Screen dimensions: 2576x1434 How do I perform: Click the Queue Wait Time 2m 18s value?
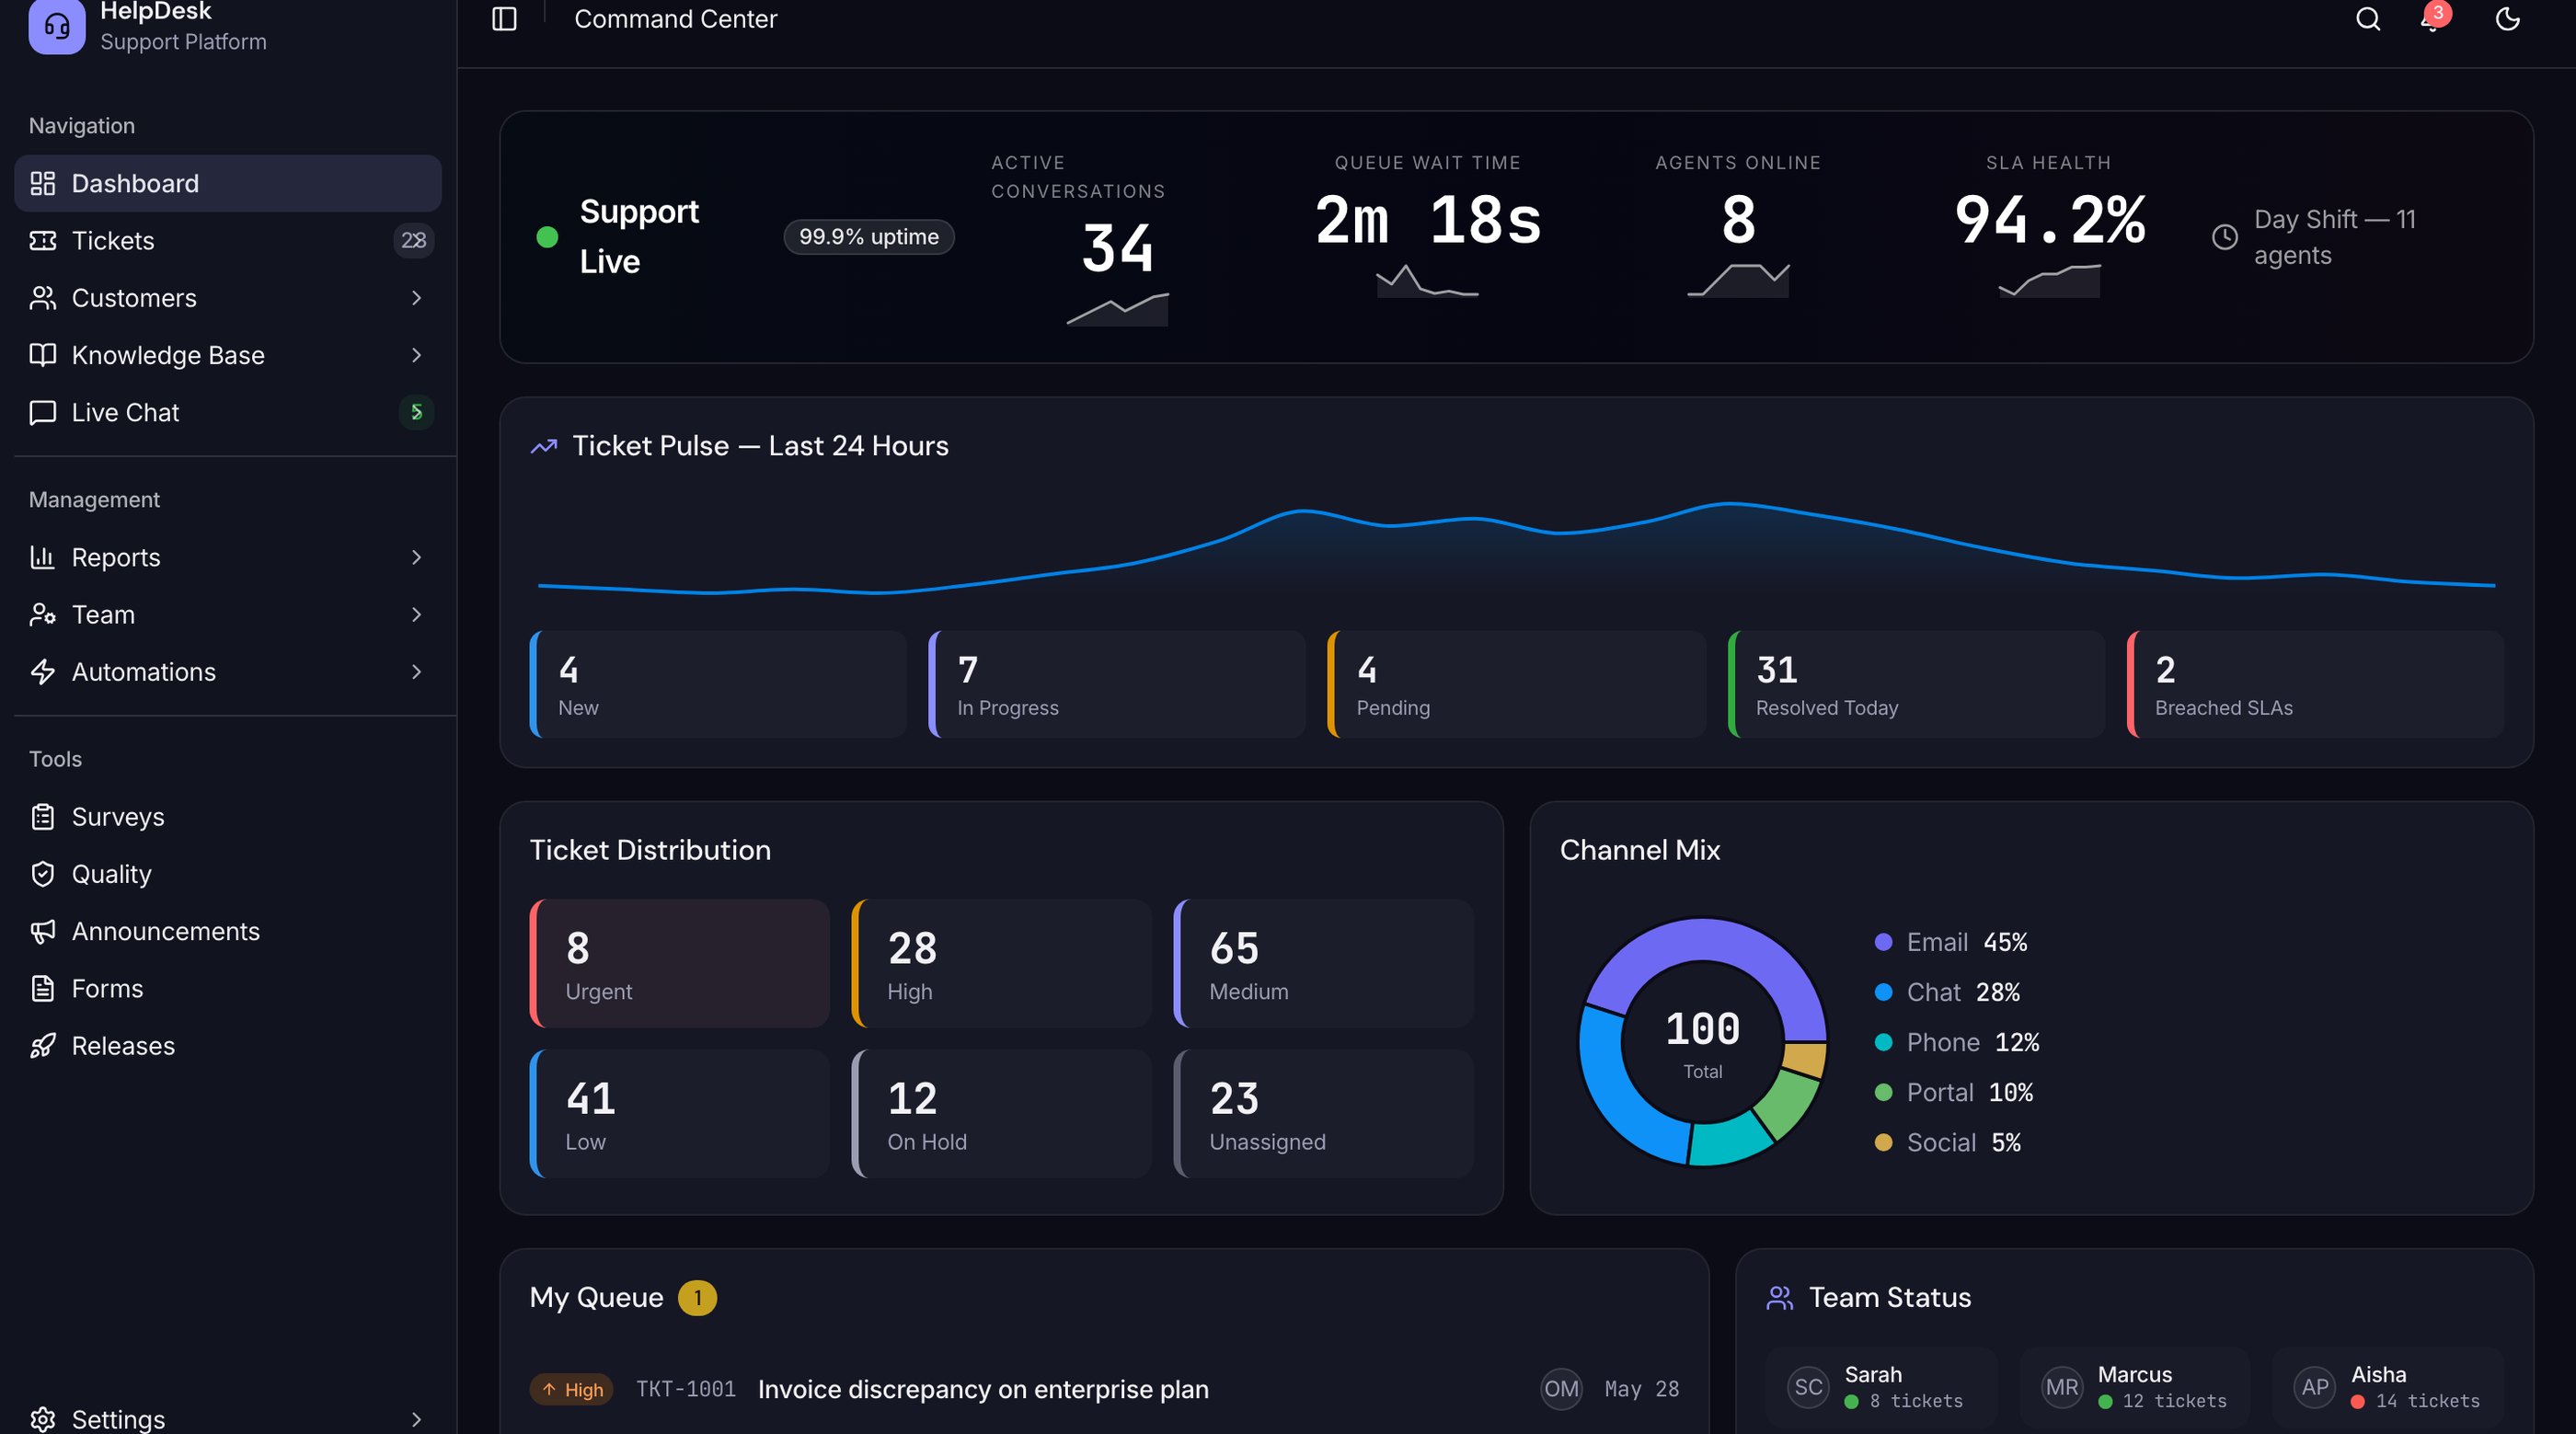pos(1427,220)
